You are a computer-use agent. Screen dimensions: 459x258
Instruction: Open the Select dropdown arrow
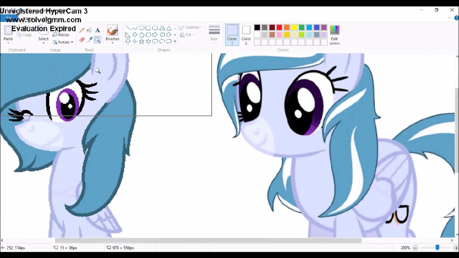point(43,43)
